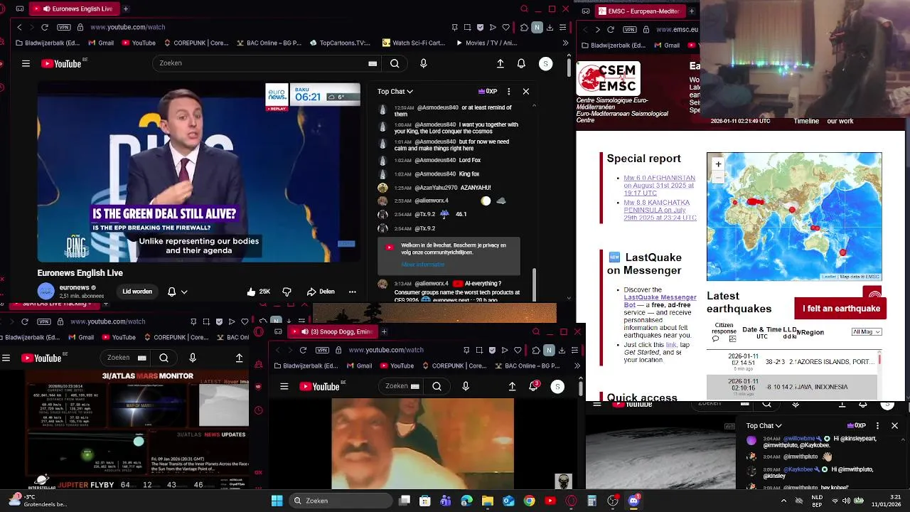
Task: Open All Mag dropdown on EMSC page
Action: 867,331
